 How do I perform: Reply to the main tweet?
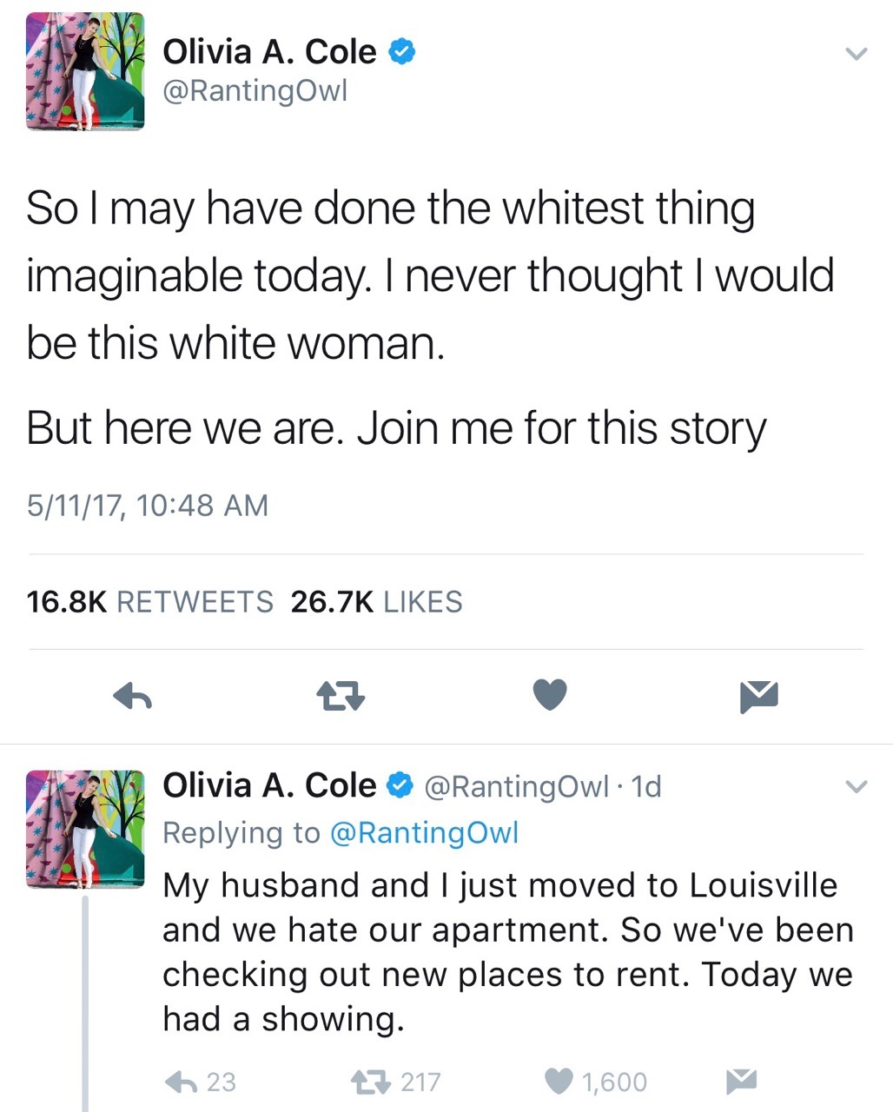(x=134, y=695)
